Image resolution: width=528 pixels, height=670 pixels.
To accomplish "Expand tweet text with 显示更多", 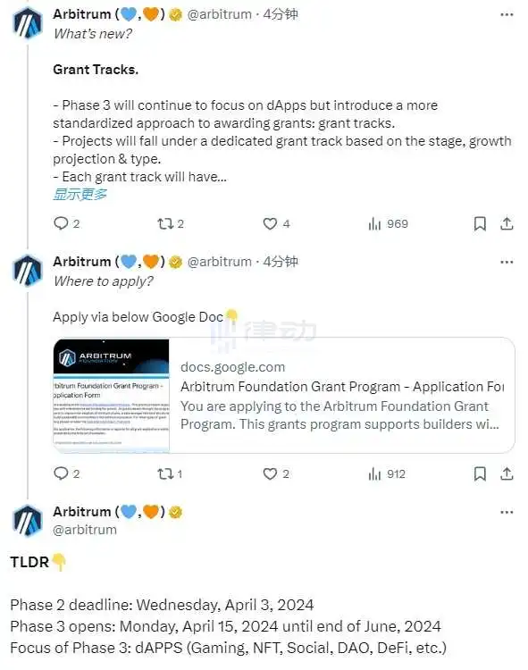I will pos(80,195).
